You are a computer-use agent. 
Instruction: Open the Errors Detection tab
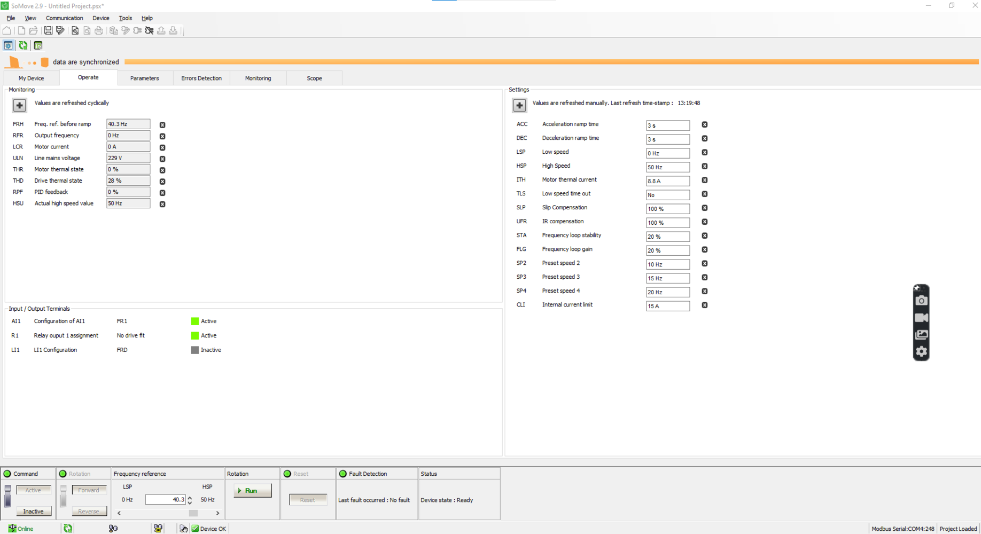pos(201,78)
